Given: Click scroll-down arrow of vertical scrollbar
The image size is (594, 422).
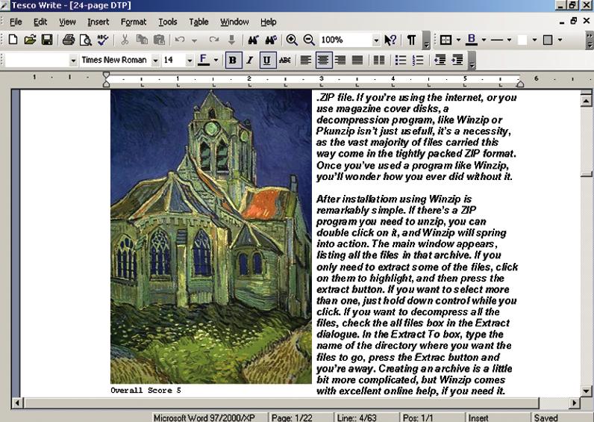Looking at the screenshot, I should point(586,391).
